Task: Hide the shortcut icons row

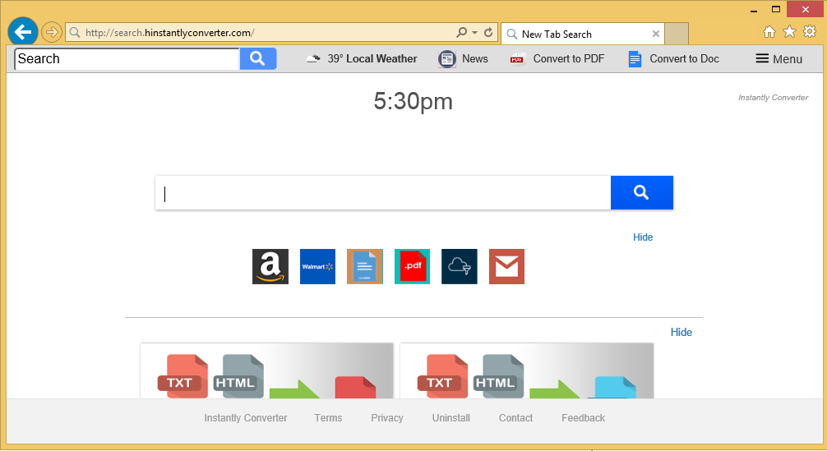Action: pyautogui.click(x=642, y=237)
